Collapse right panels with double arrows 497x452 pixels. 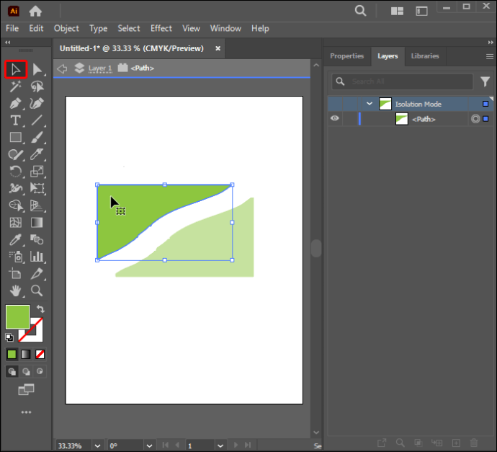coord(491,43)
